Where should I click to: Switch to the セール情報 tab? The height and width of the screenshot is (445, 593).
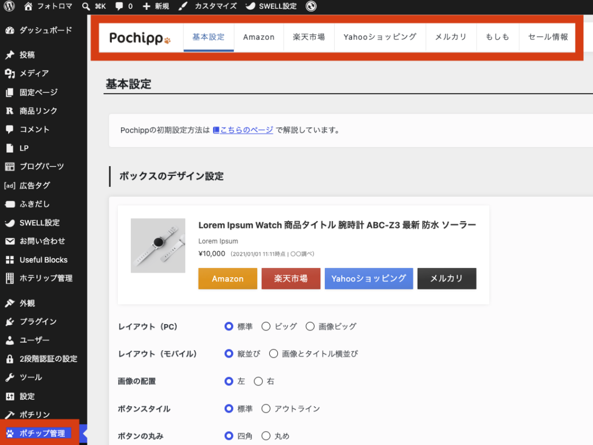pos(548,37)
